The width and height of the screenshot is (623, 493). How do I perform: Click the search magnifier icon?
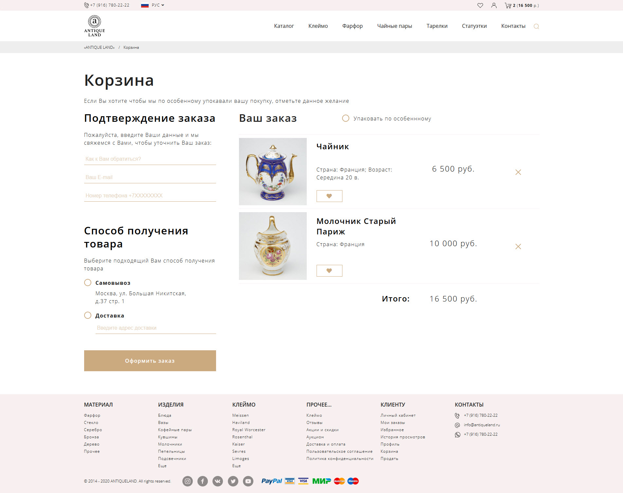pyautogui.click(x=536, y=27)
